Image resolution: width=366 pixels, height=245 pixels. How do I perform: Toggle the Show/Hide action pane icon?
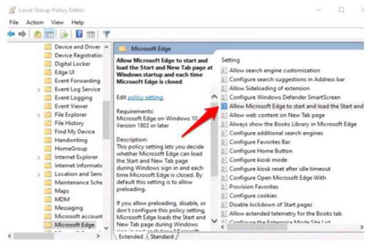(91, 34)
